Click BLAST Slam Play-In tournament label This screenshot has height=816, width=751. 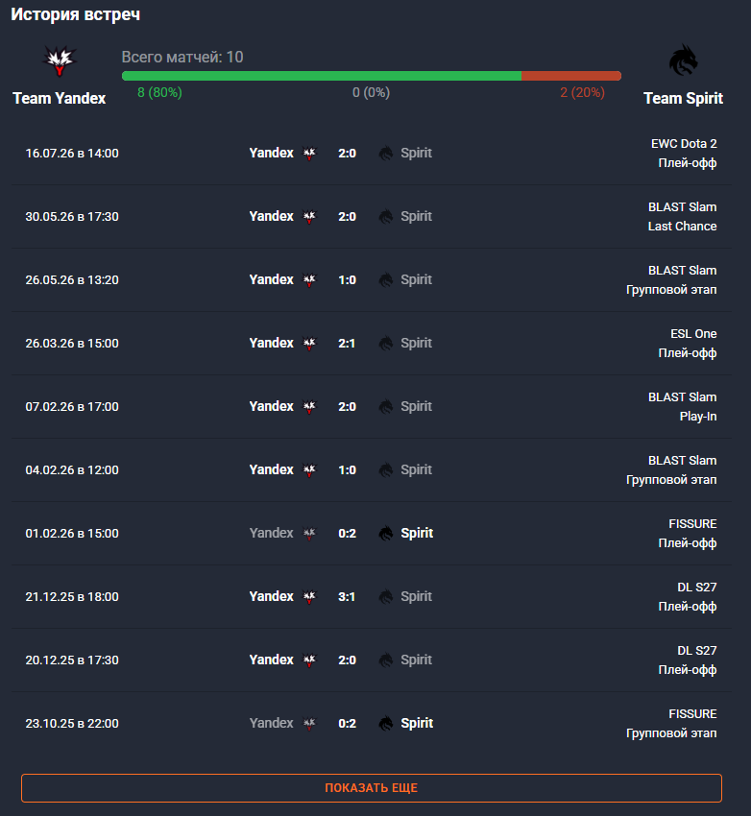coord(682,407)
